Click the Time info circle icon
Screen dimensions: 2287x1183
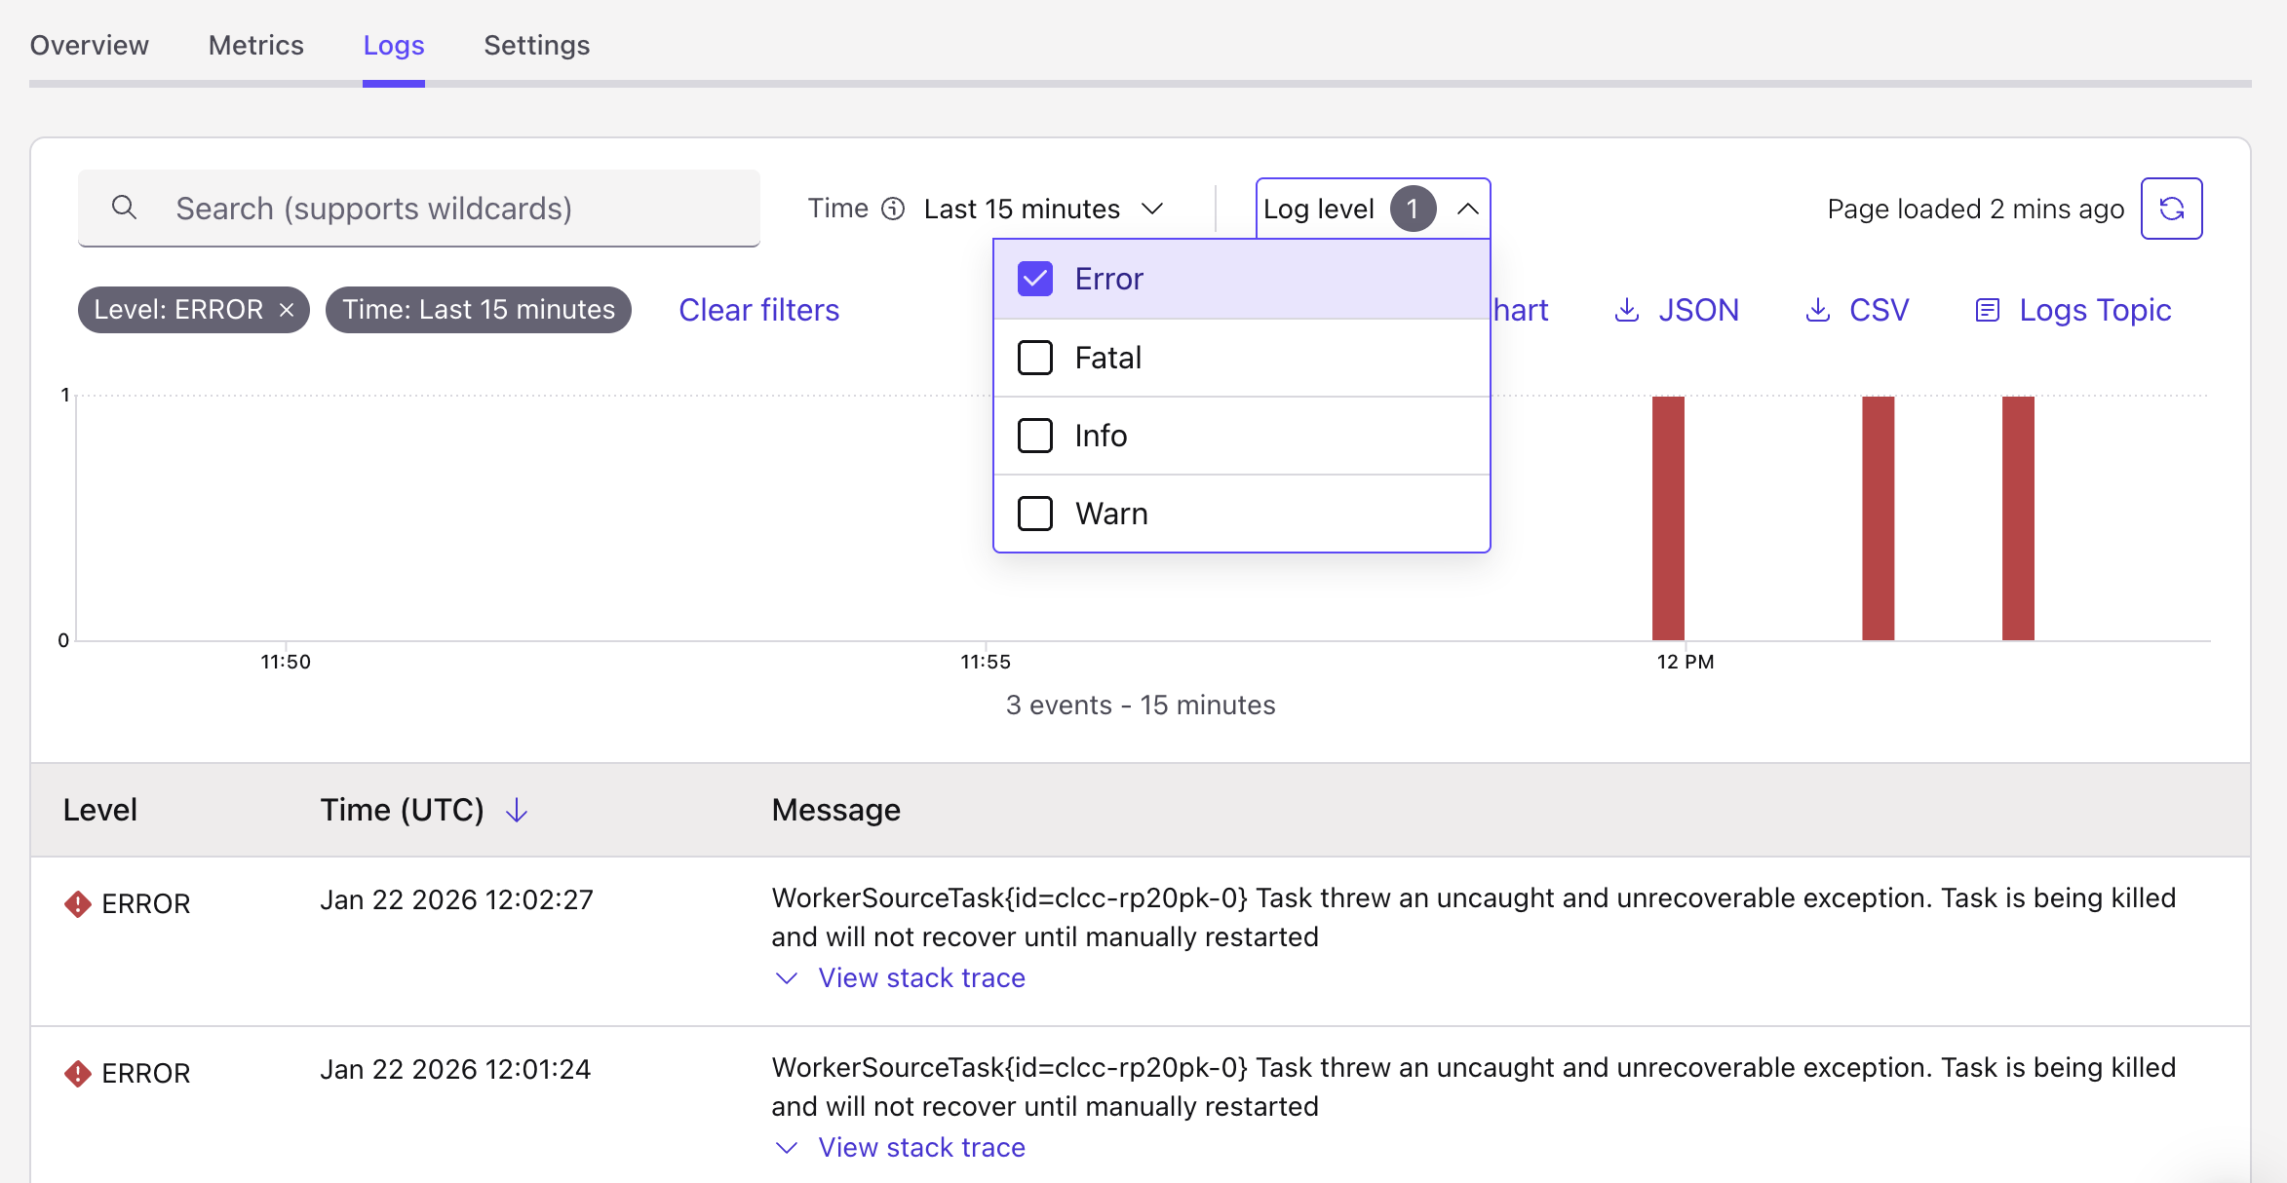pos(893,209)
